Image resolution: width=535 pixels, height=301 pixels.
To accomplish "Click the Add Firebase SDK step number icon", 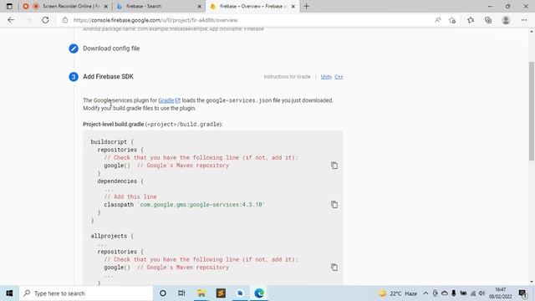I will [74, 77].
